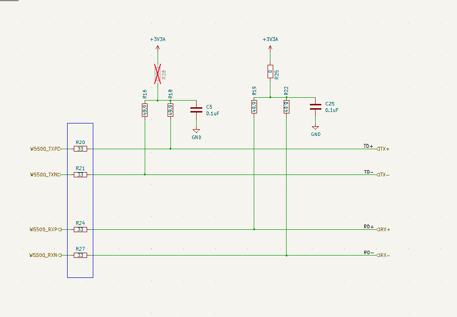Select the R21 33-ohm resistor symbol
Screen dimensions: 457x317
[80, 174]
